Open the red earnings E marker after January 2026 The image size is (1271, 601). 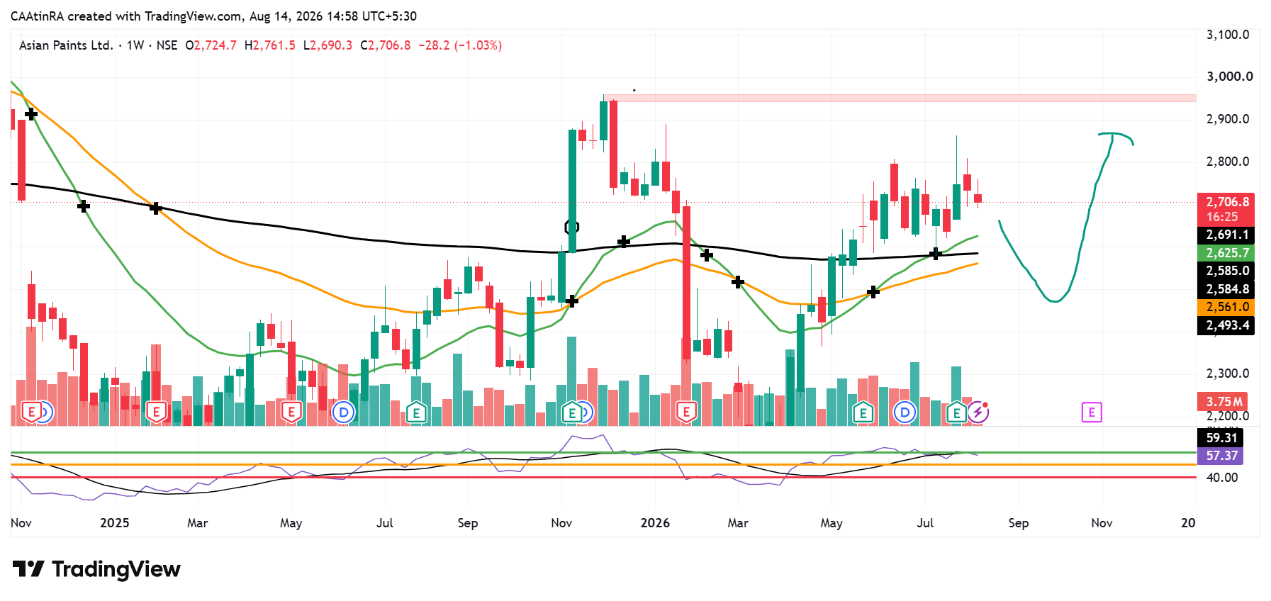pos(686,412)
